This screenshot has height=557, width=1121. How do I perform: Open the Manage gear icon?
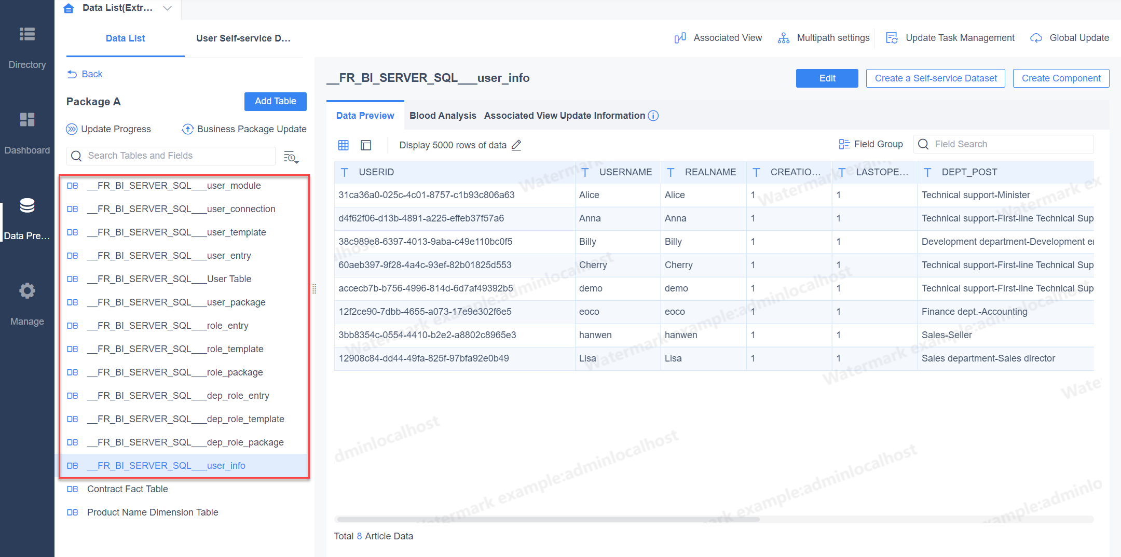click(x=27, y=290)
